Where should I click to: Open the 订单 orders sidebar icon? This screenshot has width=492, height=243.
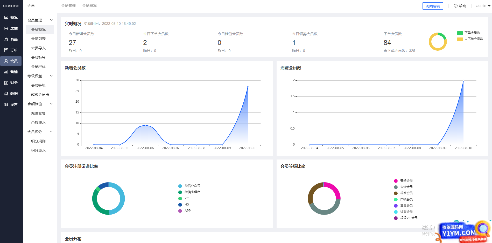[6, 50]
